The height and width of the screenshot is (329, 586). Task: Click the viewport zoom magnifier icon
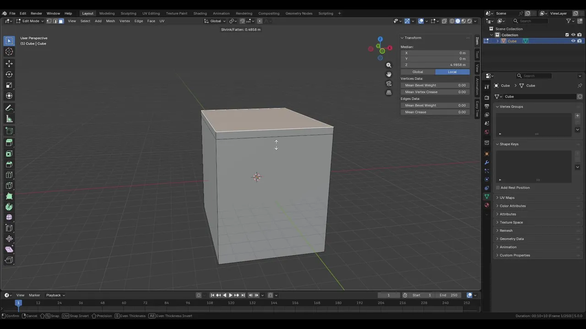[389, 65]
